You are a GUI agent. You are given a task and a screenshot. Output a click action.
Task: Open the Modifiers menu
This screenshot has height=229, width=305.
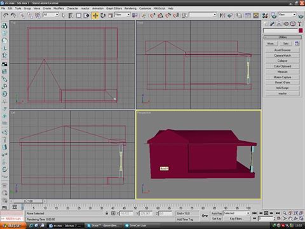(x=58, y=8)
